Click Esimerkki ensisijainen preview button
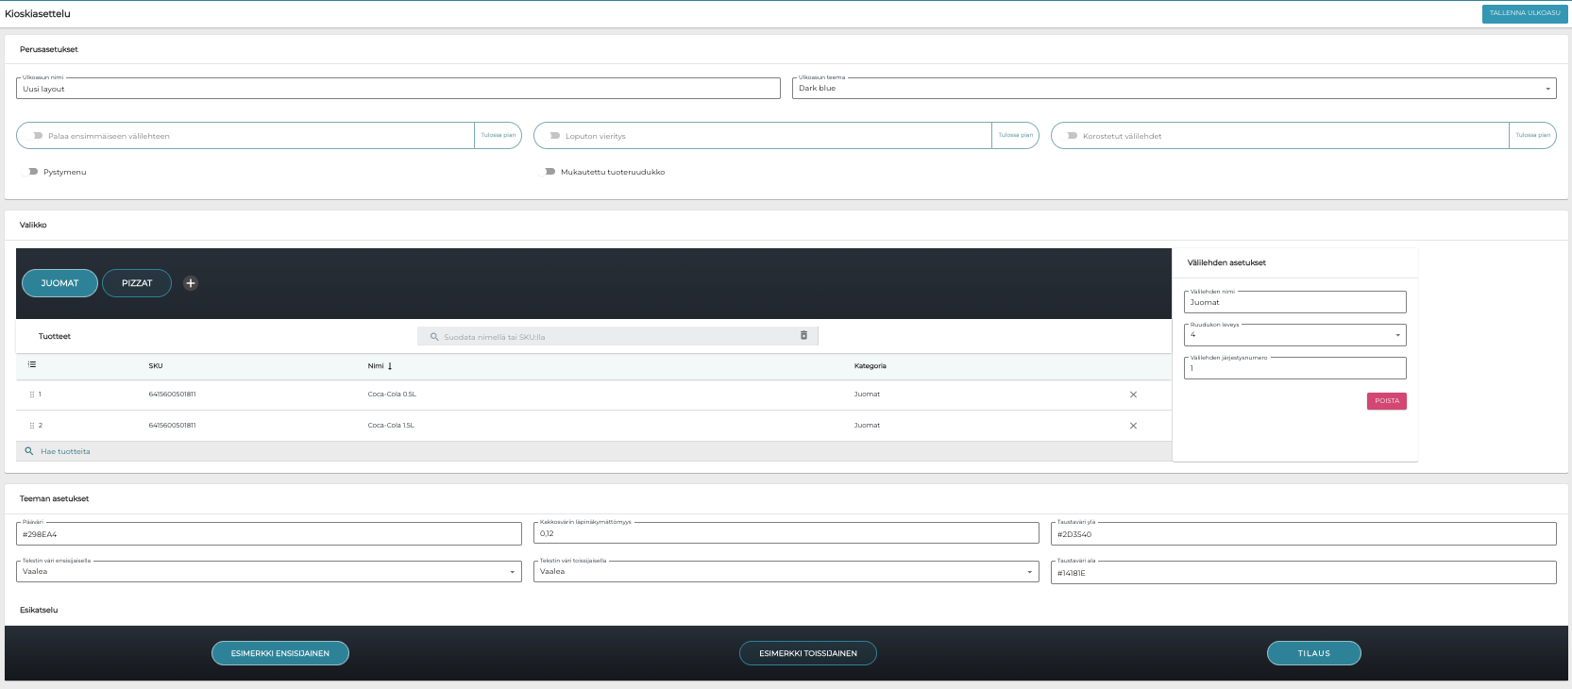 coord(280,653)
